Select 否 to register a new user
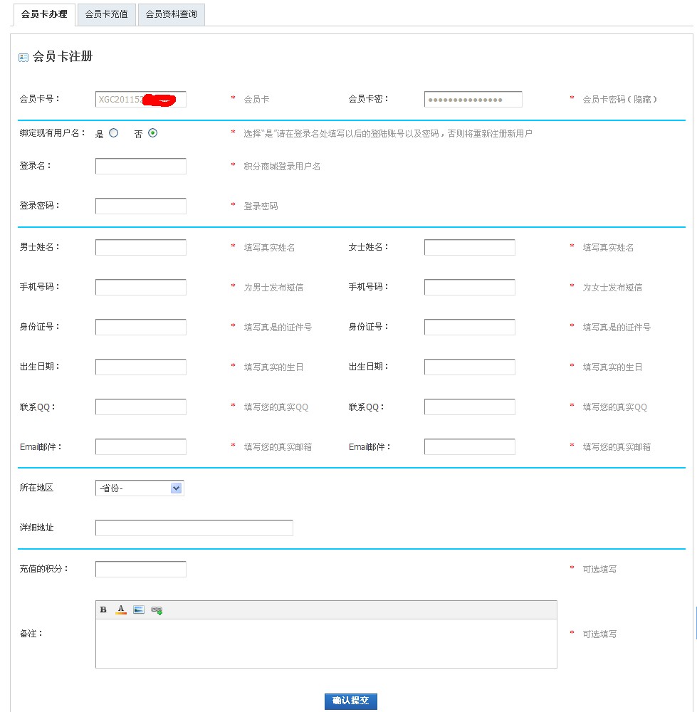 153,133
